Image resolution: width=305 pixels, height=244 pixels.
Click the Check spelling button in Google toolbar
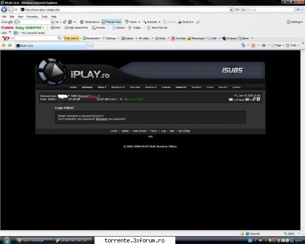[131, 22]
